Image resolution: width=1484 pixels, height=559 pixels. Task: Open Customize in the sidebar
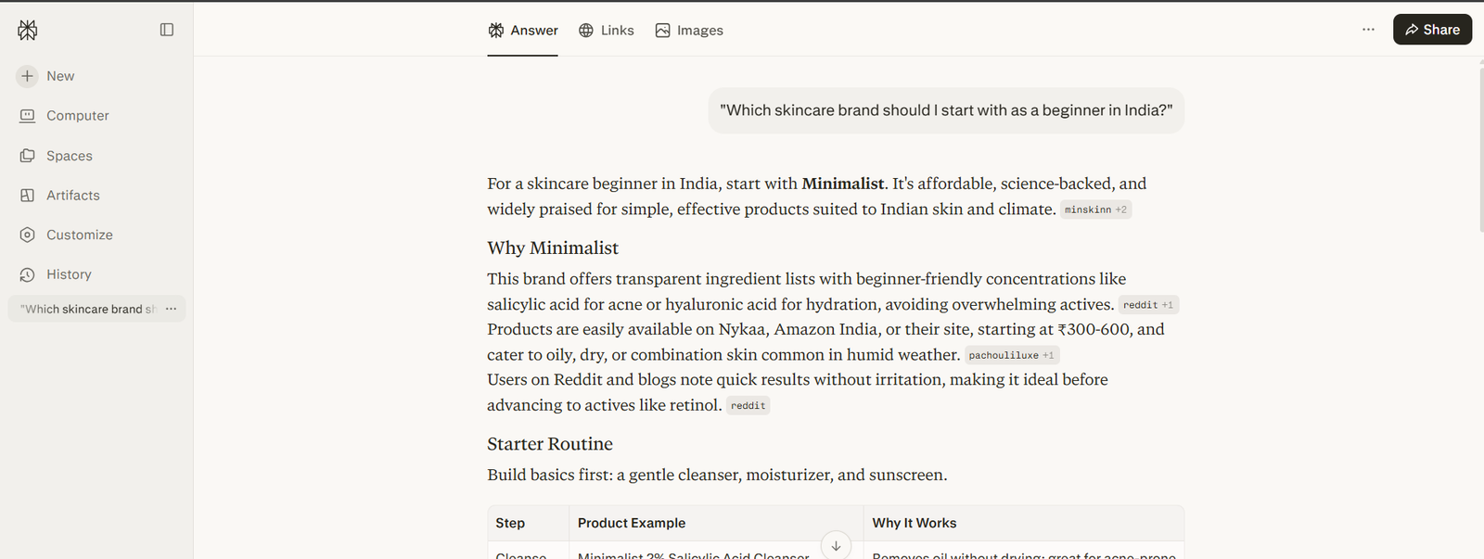tap(67, 235)
